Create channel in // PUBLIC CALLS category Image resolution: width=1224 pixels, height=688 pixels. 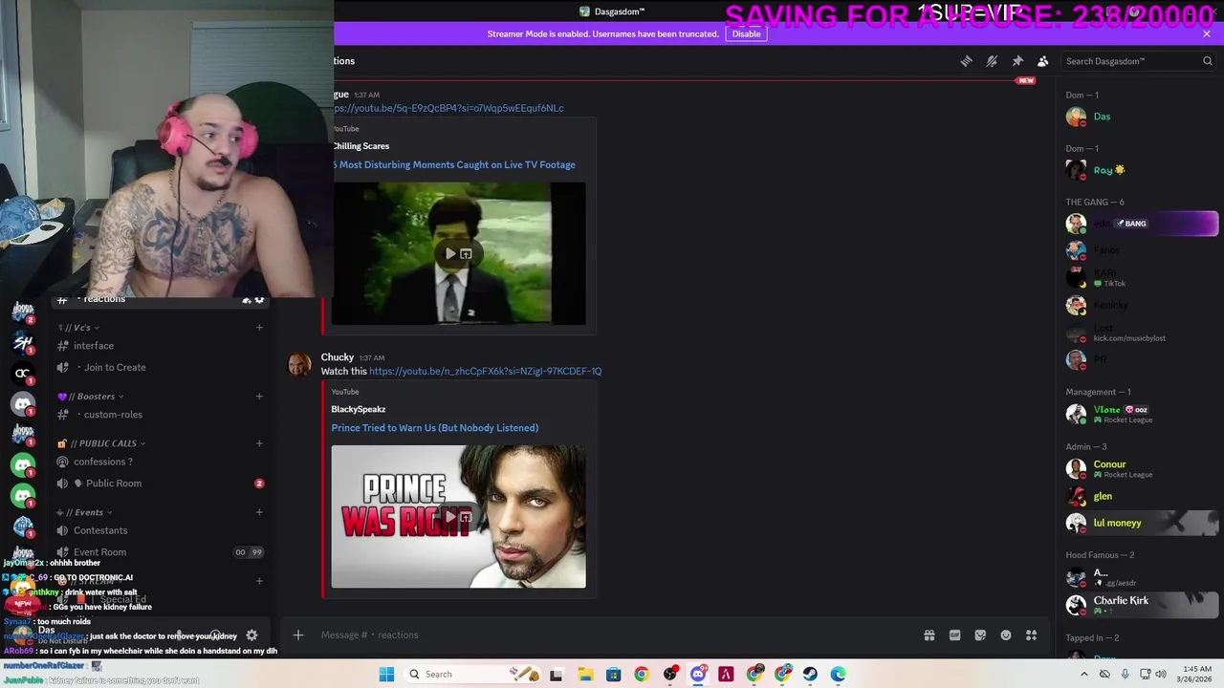click(x=259, y=443)
